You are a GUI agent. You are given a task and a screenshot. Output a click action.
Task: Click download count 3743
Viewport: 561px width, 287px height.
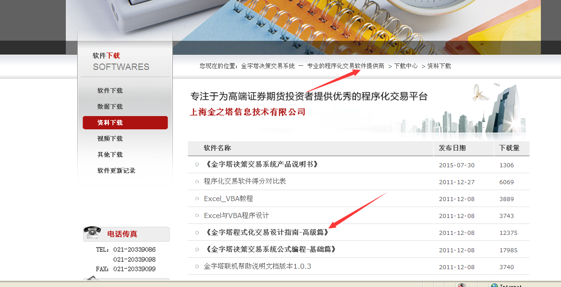pyautogui.click(x=507, y=216)
